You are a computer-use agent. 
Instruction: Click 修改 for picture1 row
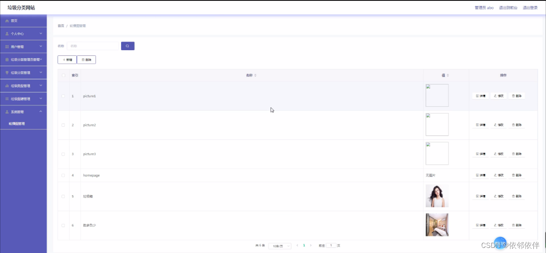tap(499, 96)
